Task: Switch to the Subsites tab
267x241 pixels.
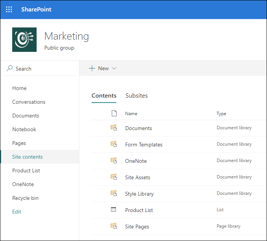Action: (137, 96)
